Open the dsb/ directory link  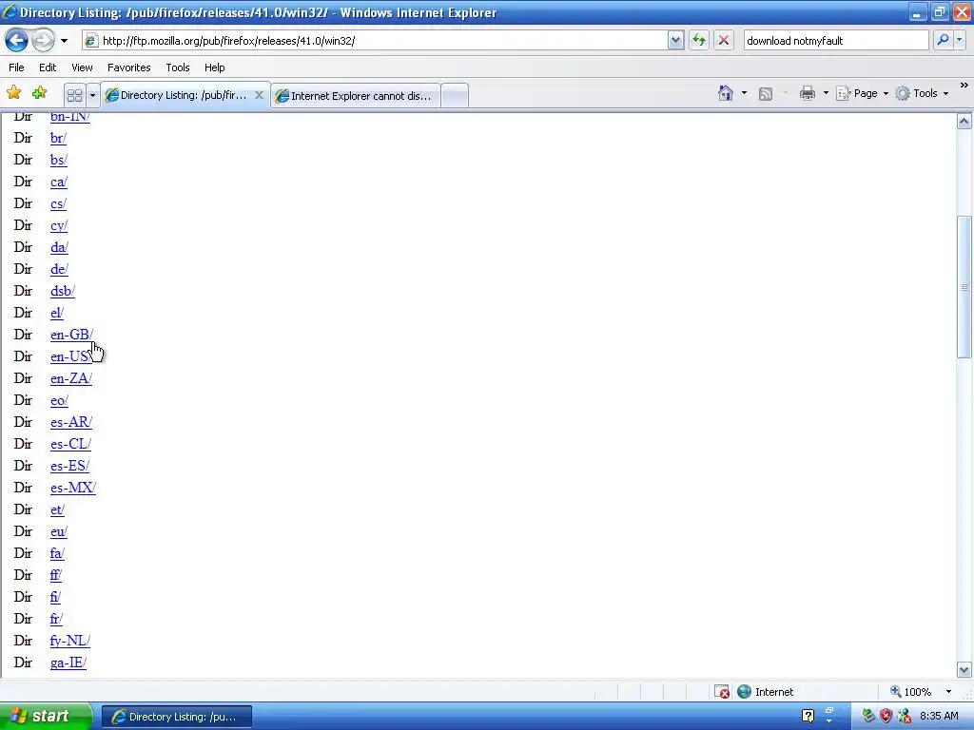click(x=63, y=291)
